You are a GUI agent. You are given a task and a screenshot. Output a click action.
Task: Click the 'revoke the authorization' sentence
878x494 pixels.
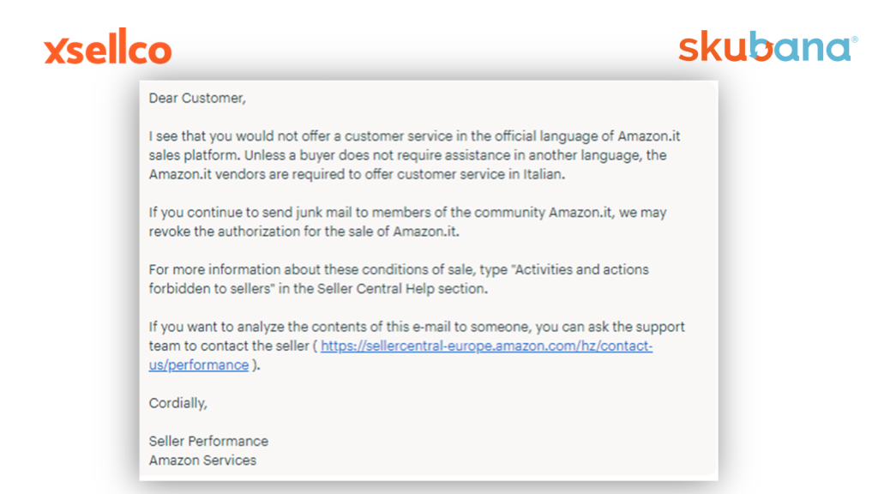point(304,232)
